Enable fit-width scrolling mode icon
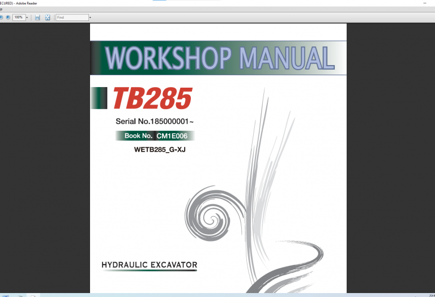This screenshot has height=297, width=435. tap(37, 18)
